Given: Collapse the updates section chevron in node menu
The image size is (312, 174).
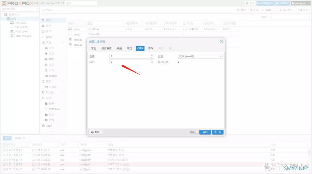Looking at the screenshot, I should pos(62,81).
